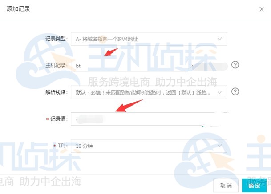
Task: Open the help icon beside 主机记录
Action: tap(235, 65)
